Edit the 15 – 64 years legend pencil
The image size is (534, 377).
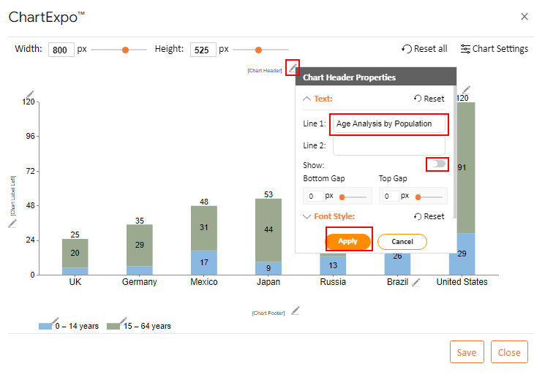click(x=123, y=321)
